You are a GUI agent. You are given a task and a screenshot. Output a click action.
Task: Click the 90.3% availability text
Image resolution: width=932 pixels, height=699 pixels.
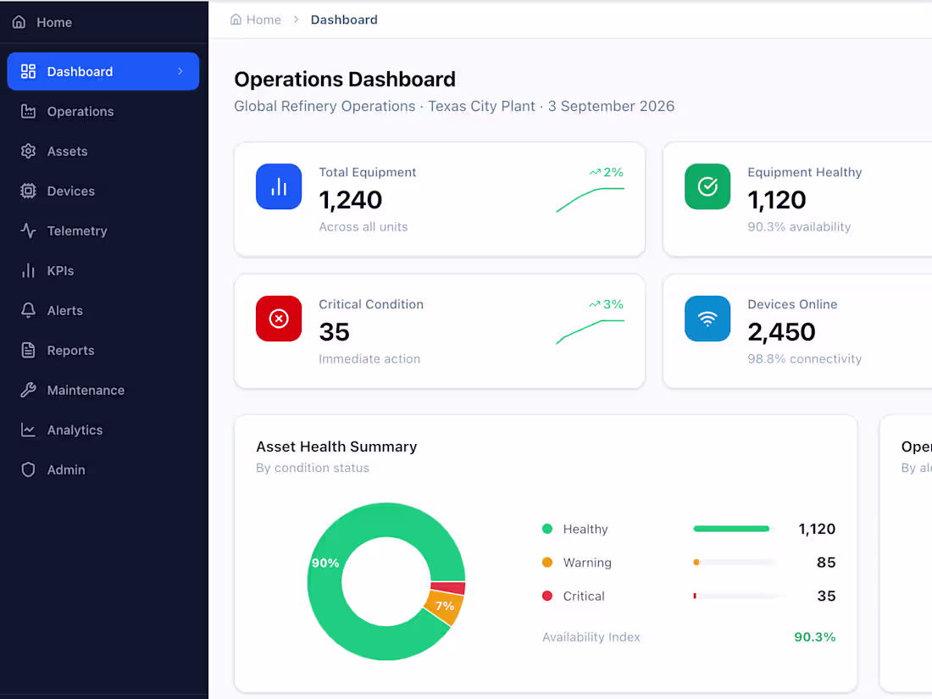coord(799,227)
